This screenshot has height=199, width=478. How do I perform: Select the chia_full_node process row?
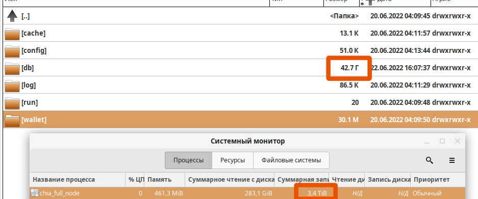coord(247,193)
